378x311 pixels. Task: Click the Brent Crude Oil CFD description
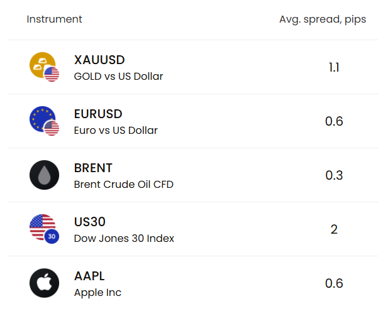coord(124,184)
